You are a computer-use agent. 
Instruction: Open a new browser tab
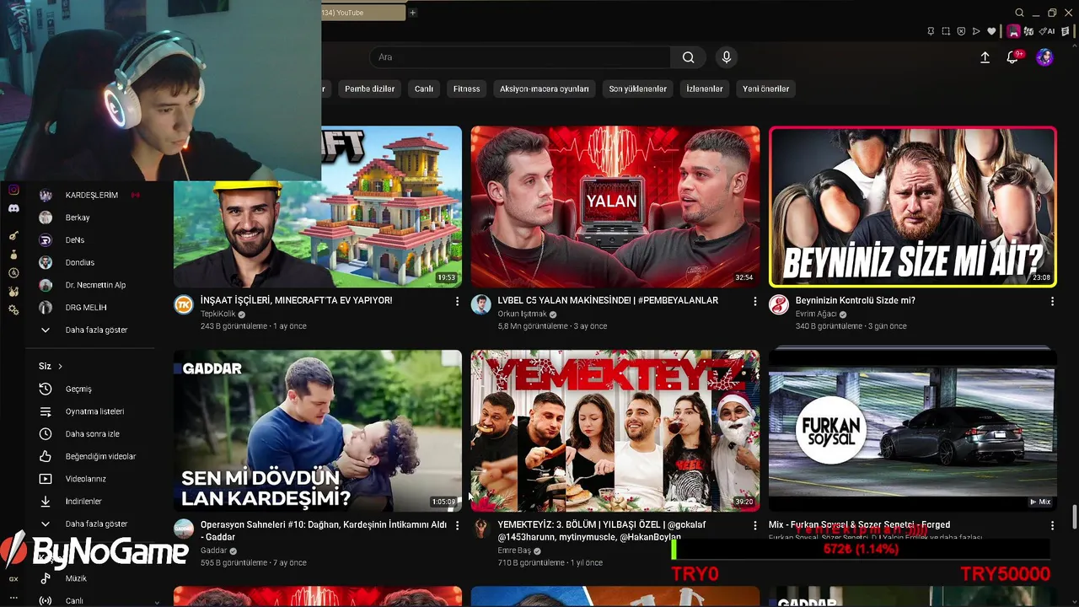click(412, 13)
